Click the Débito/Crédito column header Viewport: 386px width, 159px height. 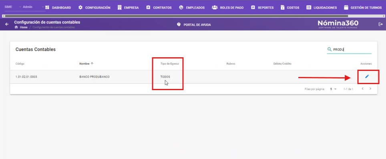pos(282,64)
